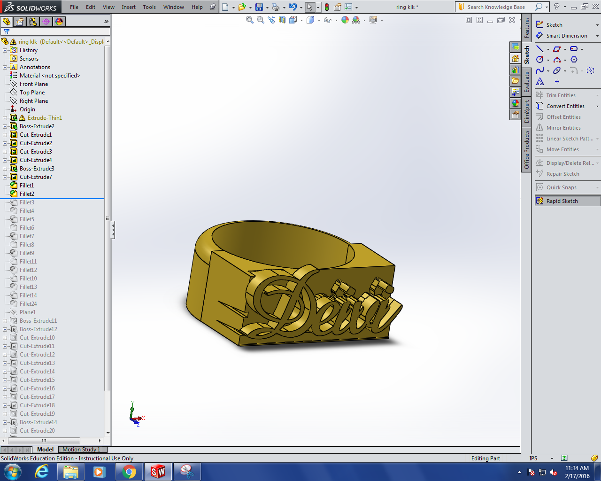Click the Undo icon

click(x=293, y=7)
